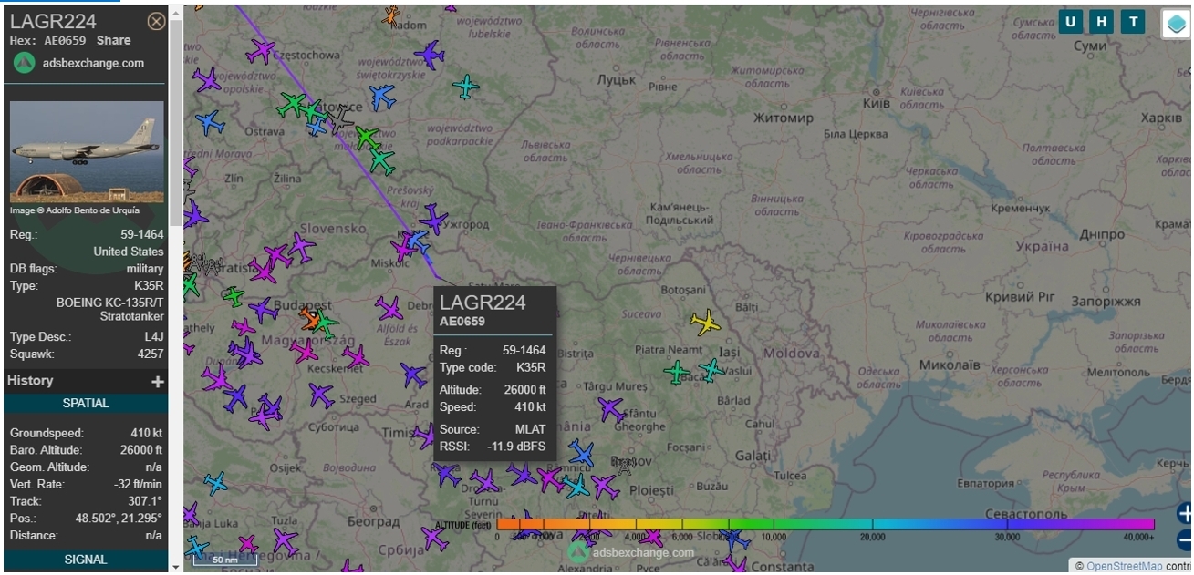Select the blue aircraft in Świętokrzyskie voivodeship
1194x575 pixels.
pos(381,97)
